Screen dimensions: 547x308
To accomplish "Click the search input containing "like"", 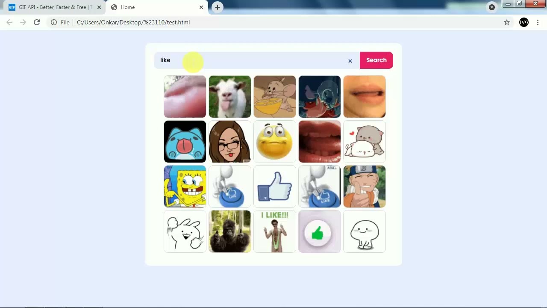I will pos(252,60).
